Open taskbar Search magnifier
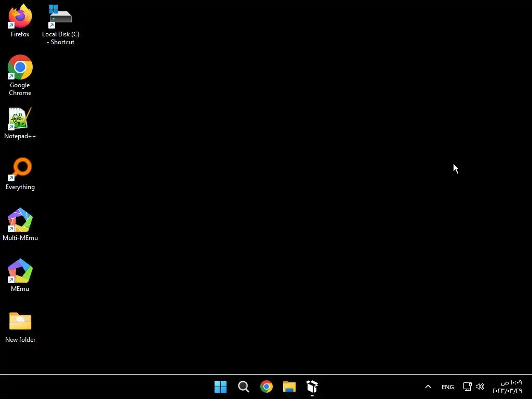 click(244, 387)
